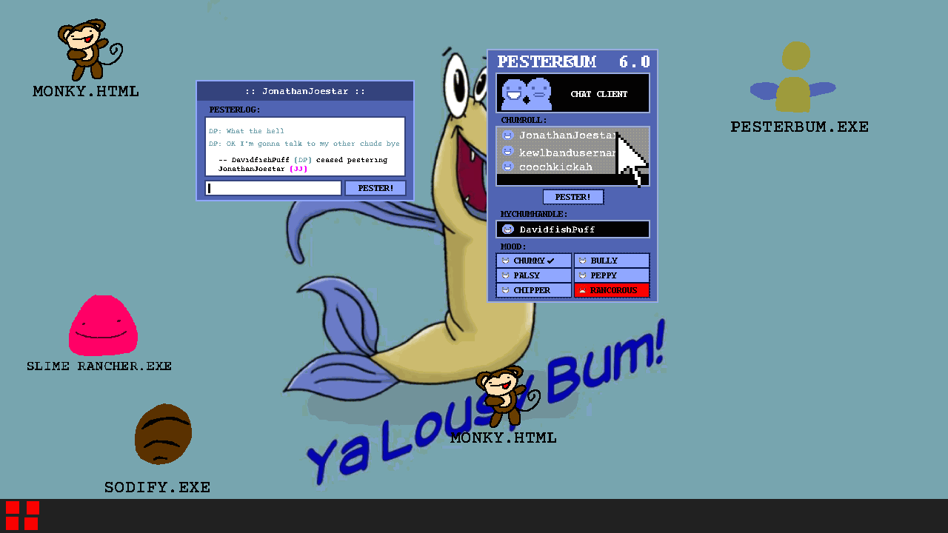The image size is (948, 533).
Task: Open the SODIFY.EXE brown icon
Action: click(163, 435)
